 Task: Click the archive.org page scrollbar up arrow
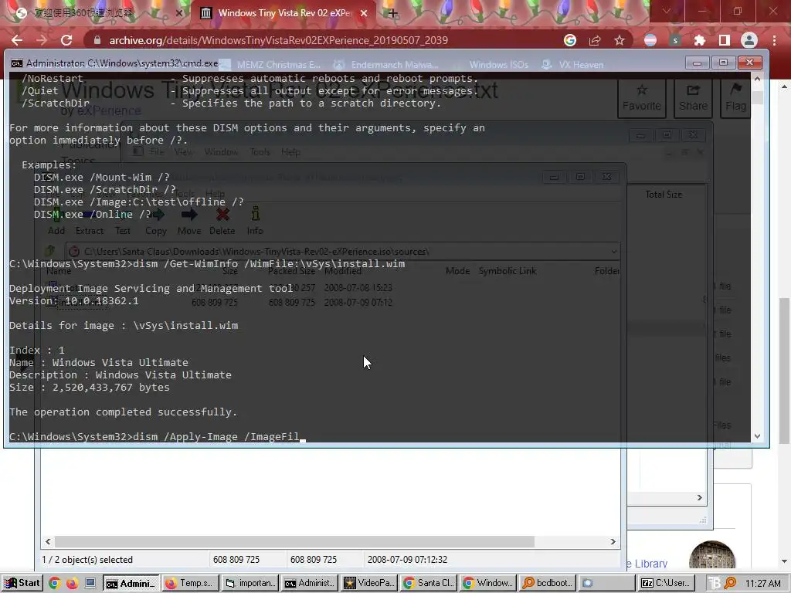[x=783, y=86]
